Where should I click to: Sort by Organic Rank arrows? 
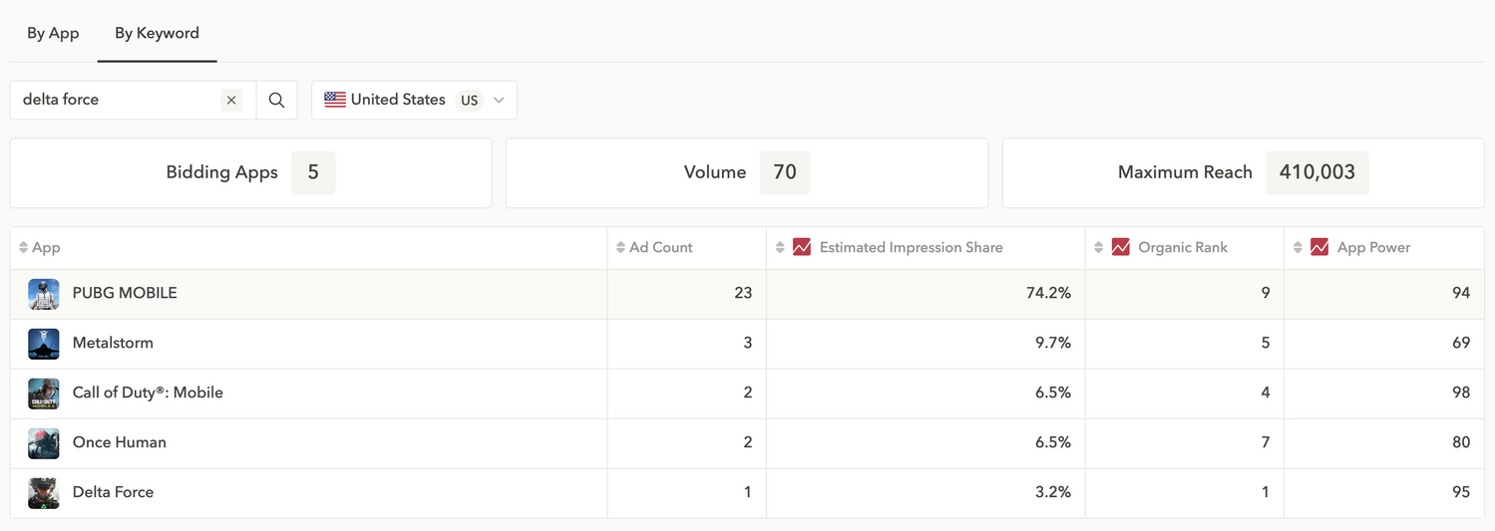[x=1099, y=247]
